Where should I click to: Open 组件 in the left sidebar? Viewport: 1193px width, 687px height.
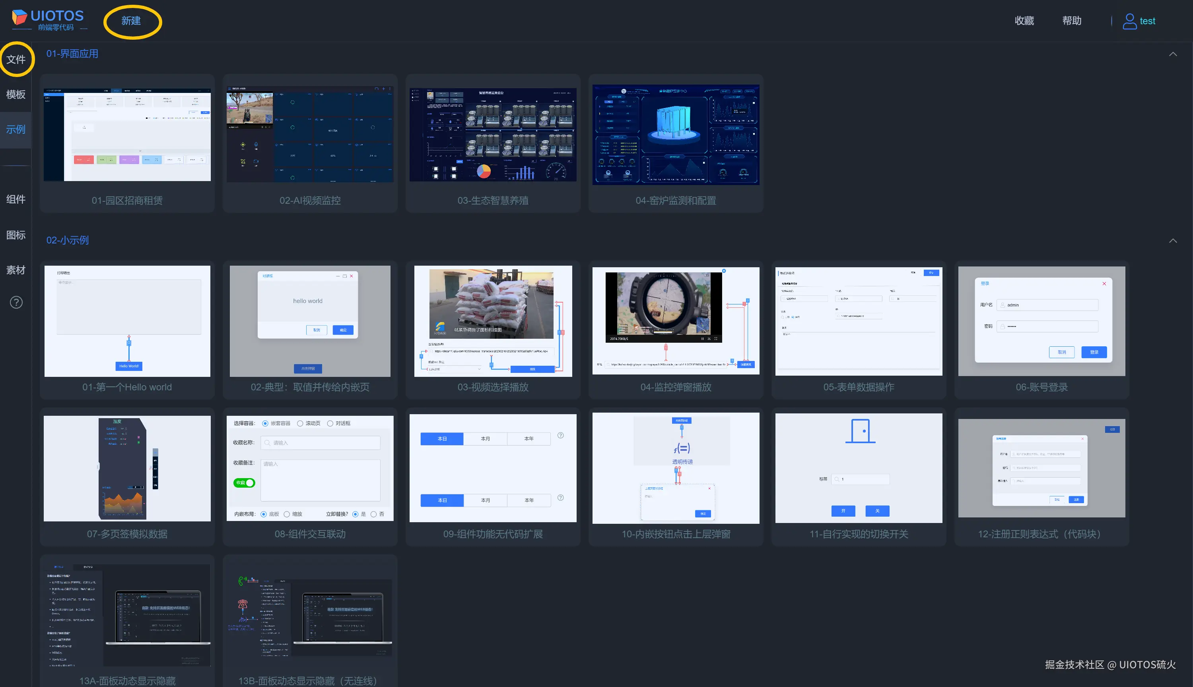coord(16,199)
